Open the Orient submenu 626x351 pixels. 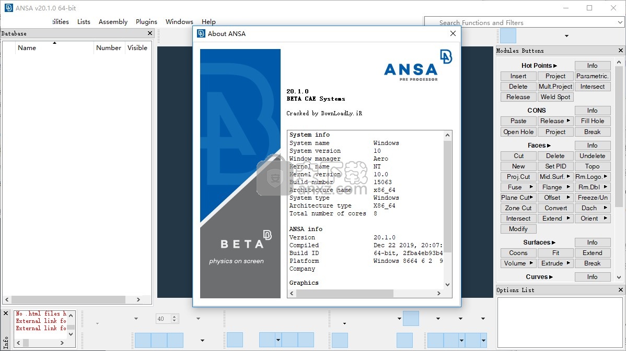593,219
